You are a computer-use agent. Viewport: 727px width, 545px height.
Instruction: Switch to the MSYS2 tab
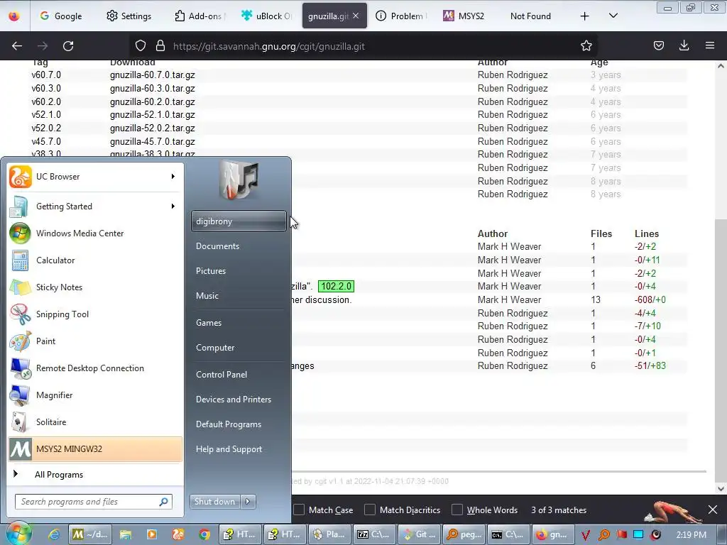point(464,16)
